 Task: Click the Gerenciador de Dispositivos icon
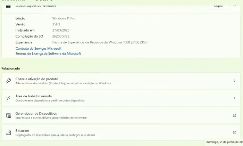(x=8, y=115)
